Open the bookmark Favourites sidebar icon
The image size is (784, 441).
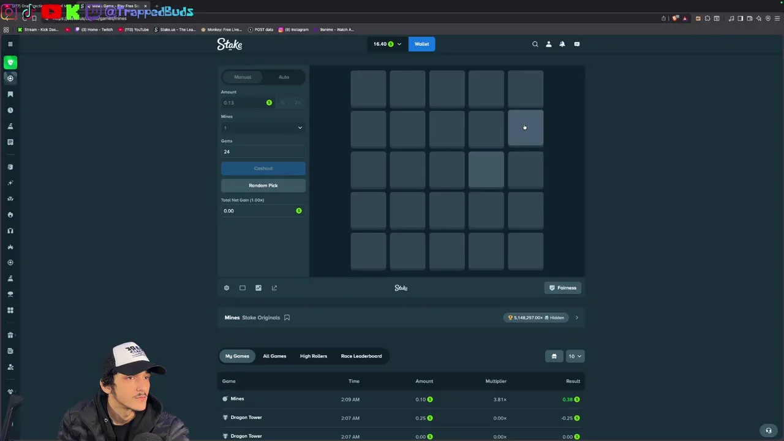[x=10, y=94]
